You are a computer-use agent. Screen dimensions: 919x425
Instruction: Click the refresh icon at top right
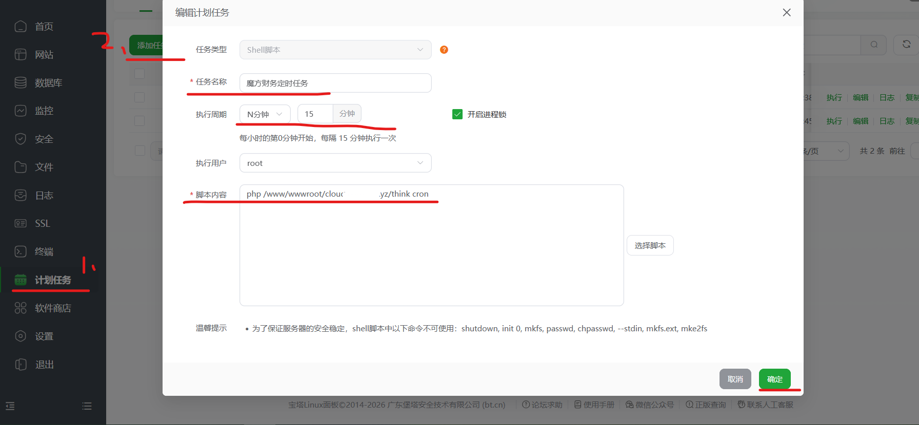906,45
